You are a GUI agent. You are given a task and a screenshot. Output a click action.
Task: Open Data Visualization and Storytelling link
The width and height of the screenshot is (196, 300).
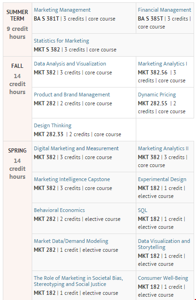point(164,244)
